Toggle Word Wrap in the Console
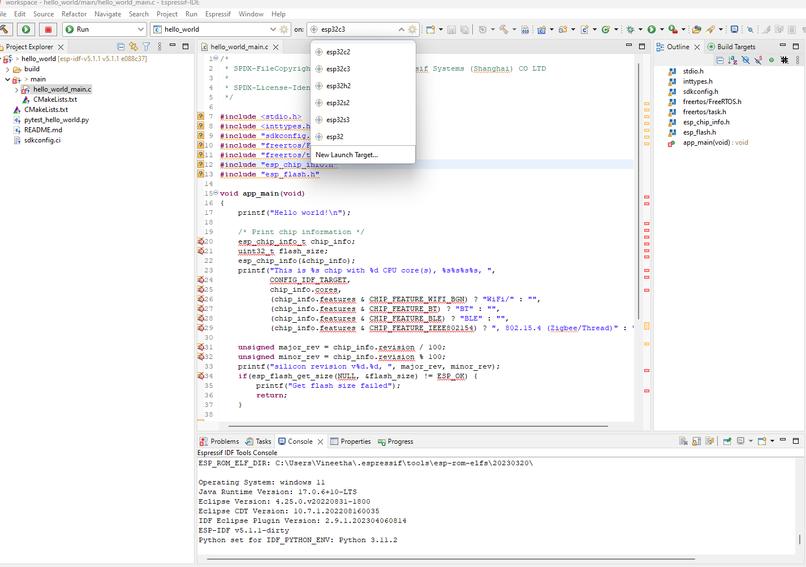806x567 pixels. [x=710, y=441]
